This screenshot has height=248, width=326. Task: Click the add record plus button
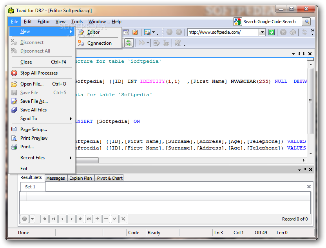point(97,219)
